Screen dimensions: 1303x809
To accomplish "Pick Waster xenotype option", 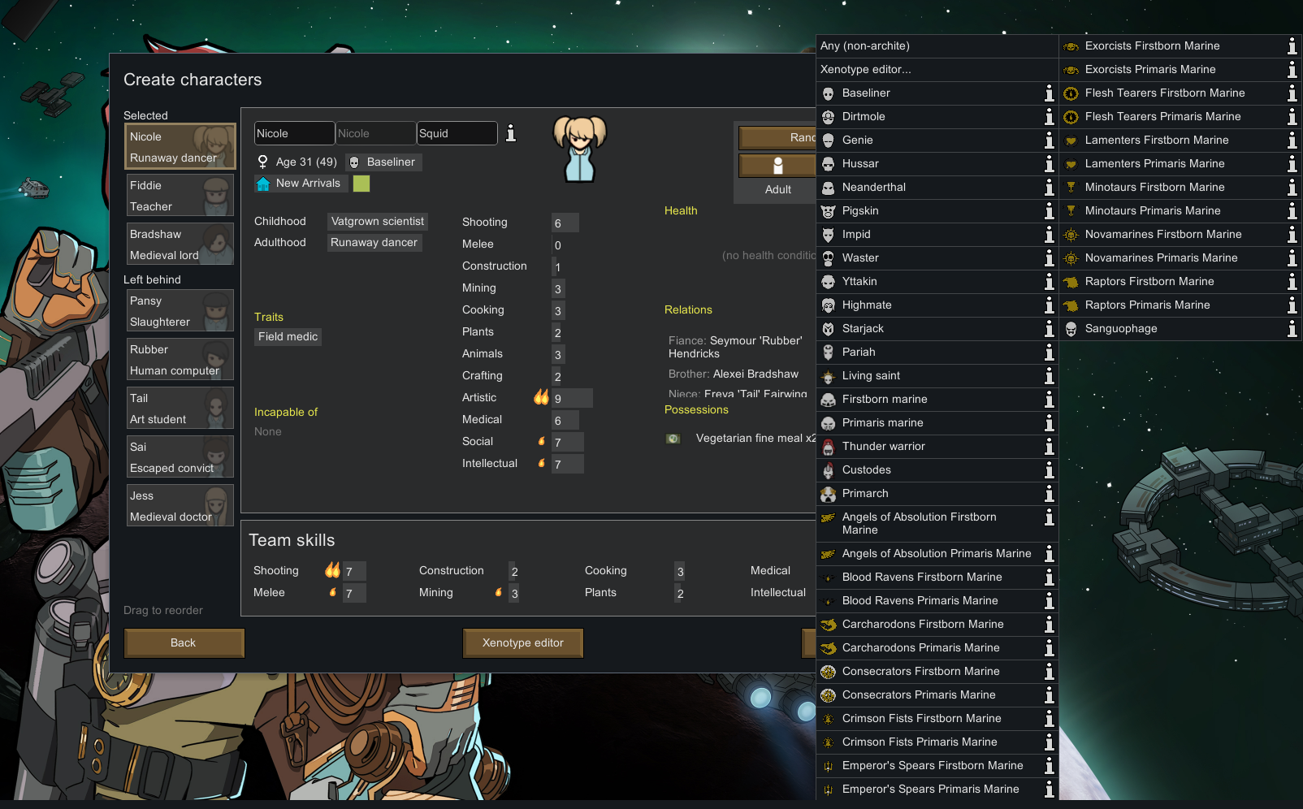I will pyautogui.click(x=937, y=258).
